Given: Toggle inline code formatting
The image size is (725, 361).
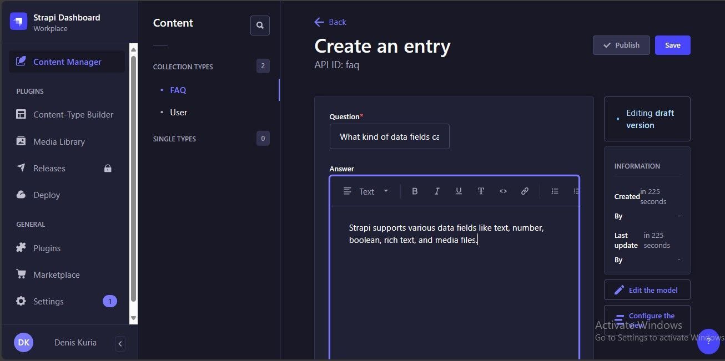Looking at the screenshot, I should 503,191.
